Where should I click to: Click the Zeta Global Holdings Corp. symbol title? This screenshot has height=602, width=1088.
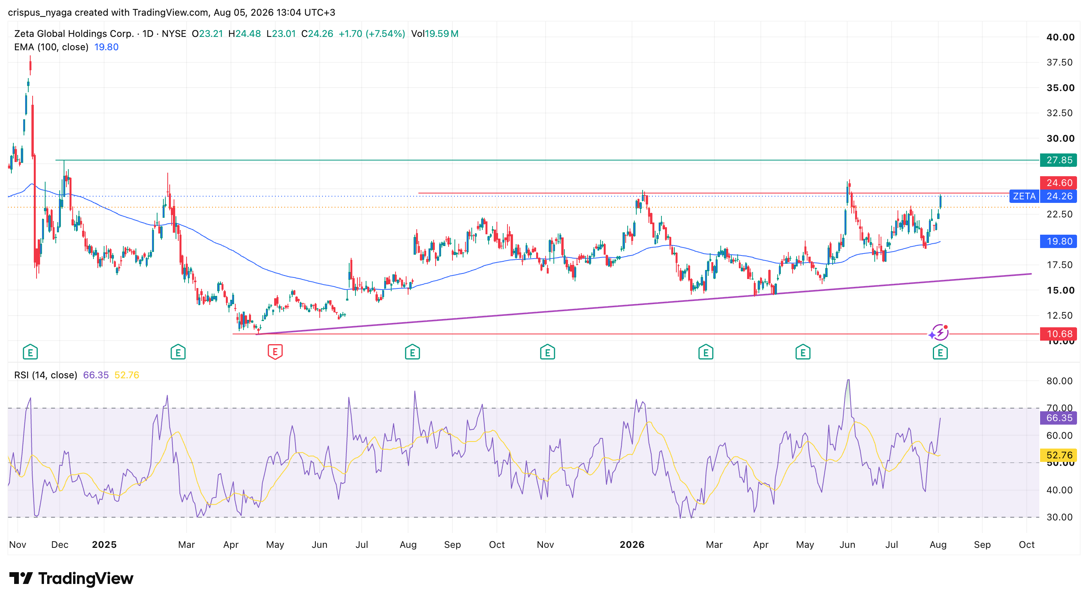[74, 34]
